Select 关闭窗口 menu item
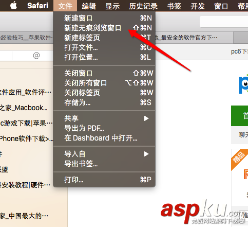The width and height of the screenshot is (248, 227). point(104,73)
